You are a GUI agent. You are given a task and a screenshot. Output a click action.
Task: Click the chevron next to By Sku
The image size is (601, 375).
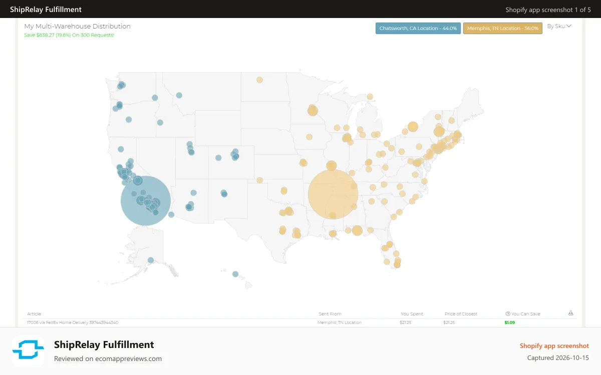pyautogui.click(x=569, y=26)
